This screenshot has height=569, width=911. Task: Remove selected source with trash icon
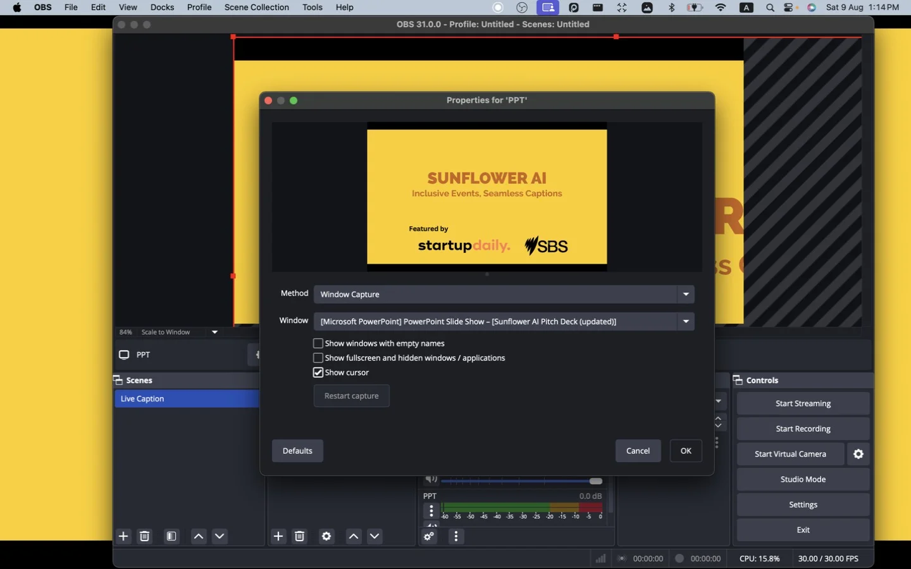[x=300, y=536]
